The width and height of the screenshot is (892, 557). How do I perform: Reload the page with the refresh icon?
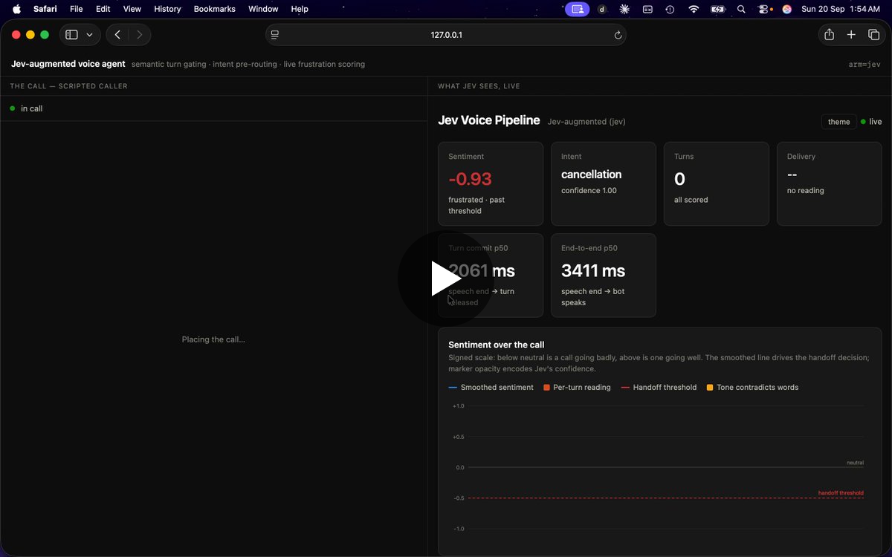[x=618, y=35]
